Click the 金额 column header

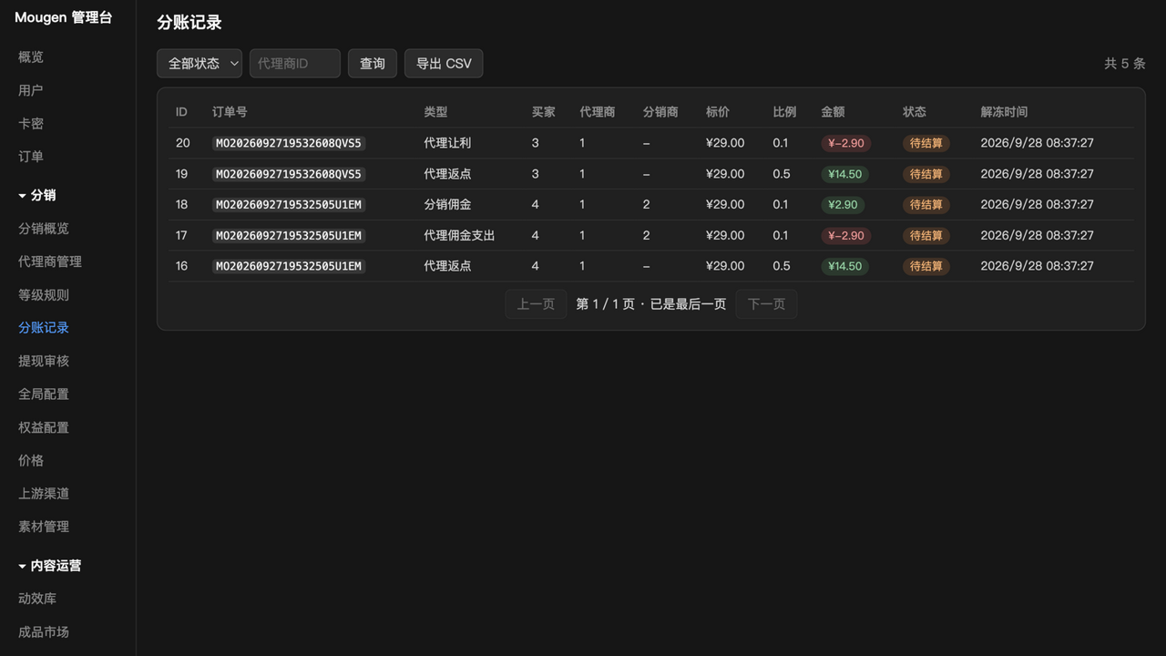(x=833, y=112)
